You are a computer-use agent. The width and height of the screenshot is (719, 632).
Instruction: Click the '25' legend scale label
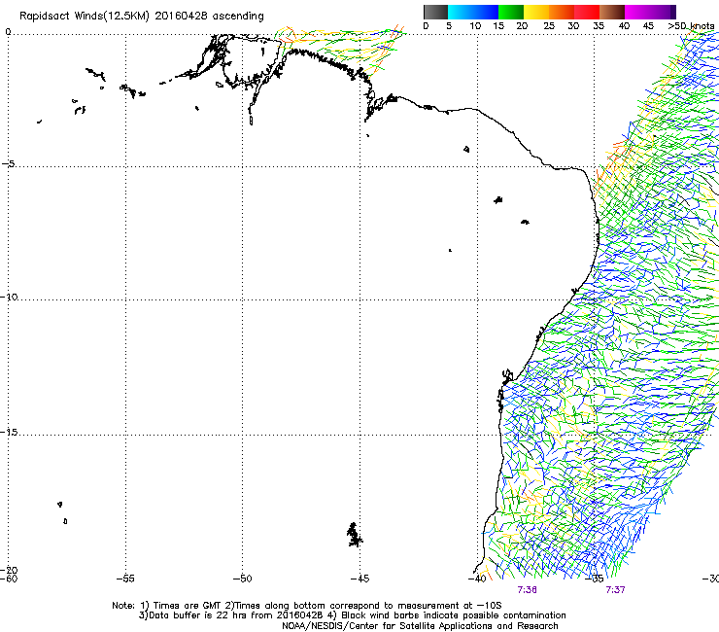tap(549, 26)
